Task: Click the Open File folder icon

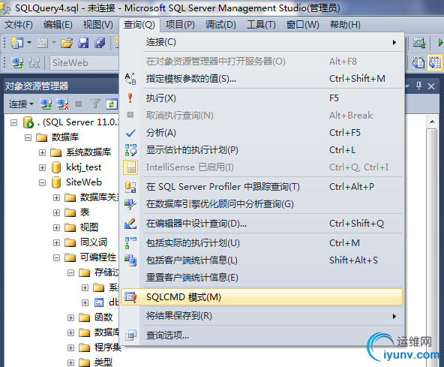Action: [67, 43]
